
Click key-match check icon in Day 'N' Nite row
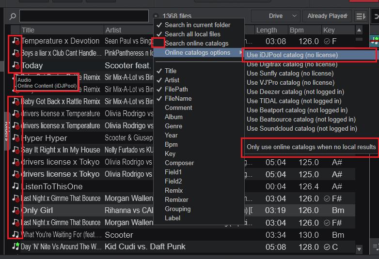coord(327,247)
